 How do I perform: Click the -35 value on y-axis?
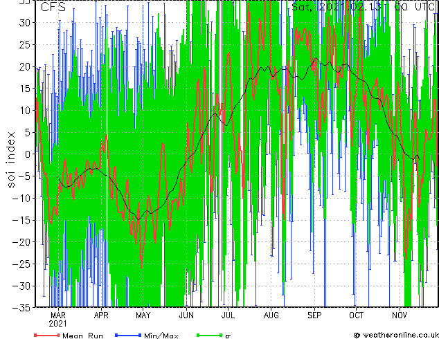[x=23, y=306]
